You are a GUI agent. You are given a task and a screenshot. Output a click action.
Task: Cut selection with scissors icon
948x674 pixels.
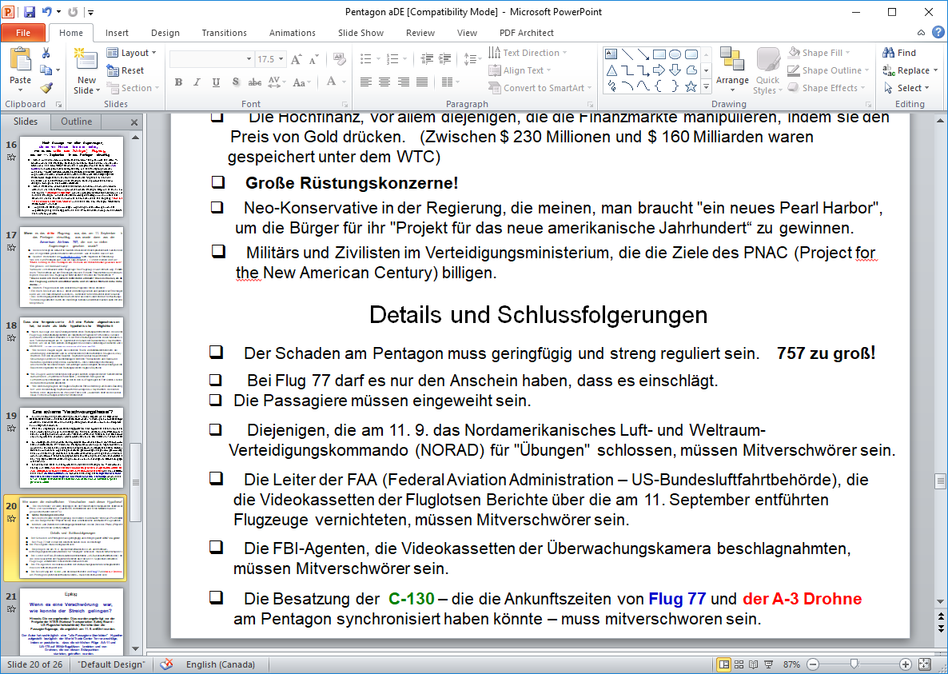click(46, 54)
